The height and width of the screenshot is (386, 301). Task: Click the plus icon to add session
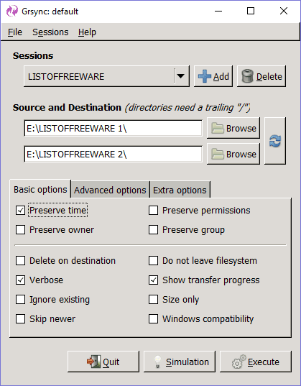(205, 76)
